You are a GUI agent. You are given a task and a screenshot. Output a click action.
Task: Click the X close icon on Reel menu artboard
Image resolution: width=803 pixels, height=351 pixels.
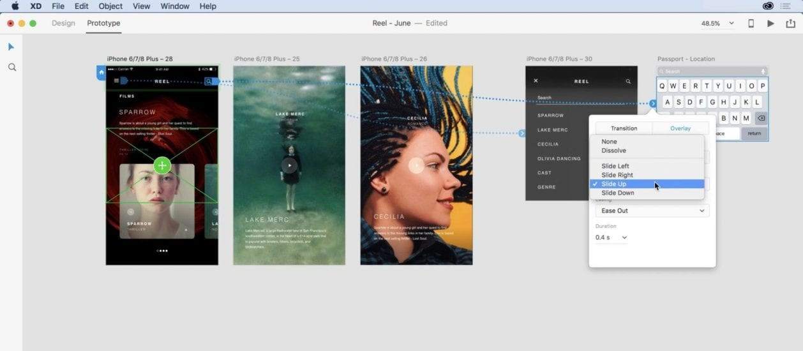536,81
